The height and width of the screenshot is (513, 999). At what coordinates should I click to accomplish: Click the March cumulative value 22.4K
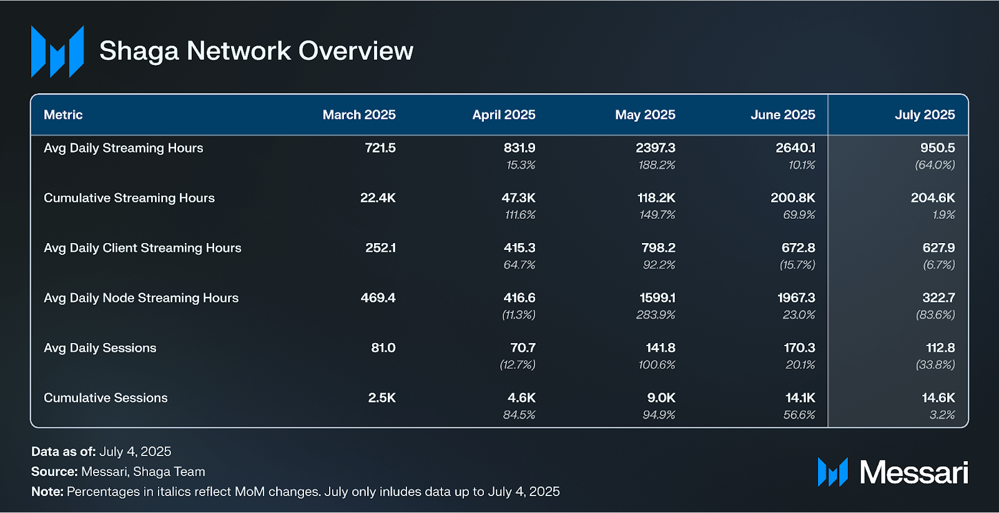[378, 198]
